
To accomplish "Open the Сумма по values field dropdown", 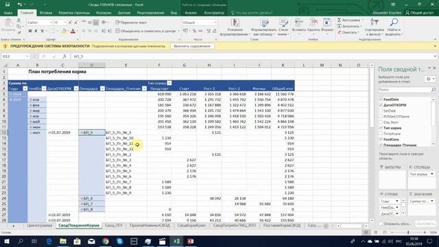I will tap(432, 201).
